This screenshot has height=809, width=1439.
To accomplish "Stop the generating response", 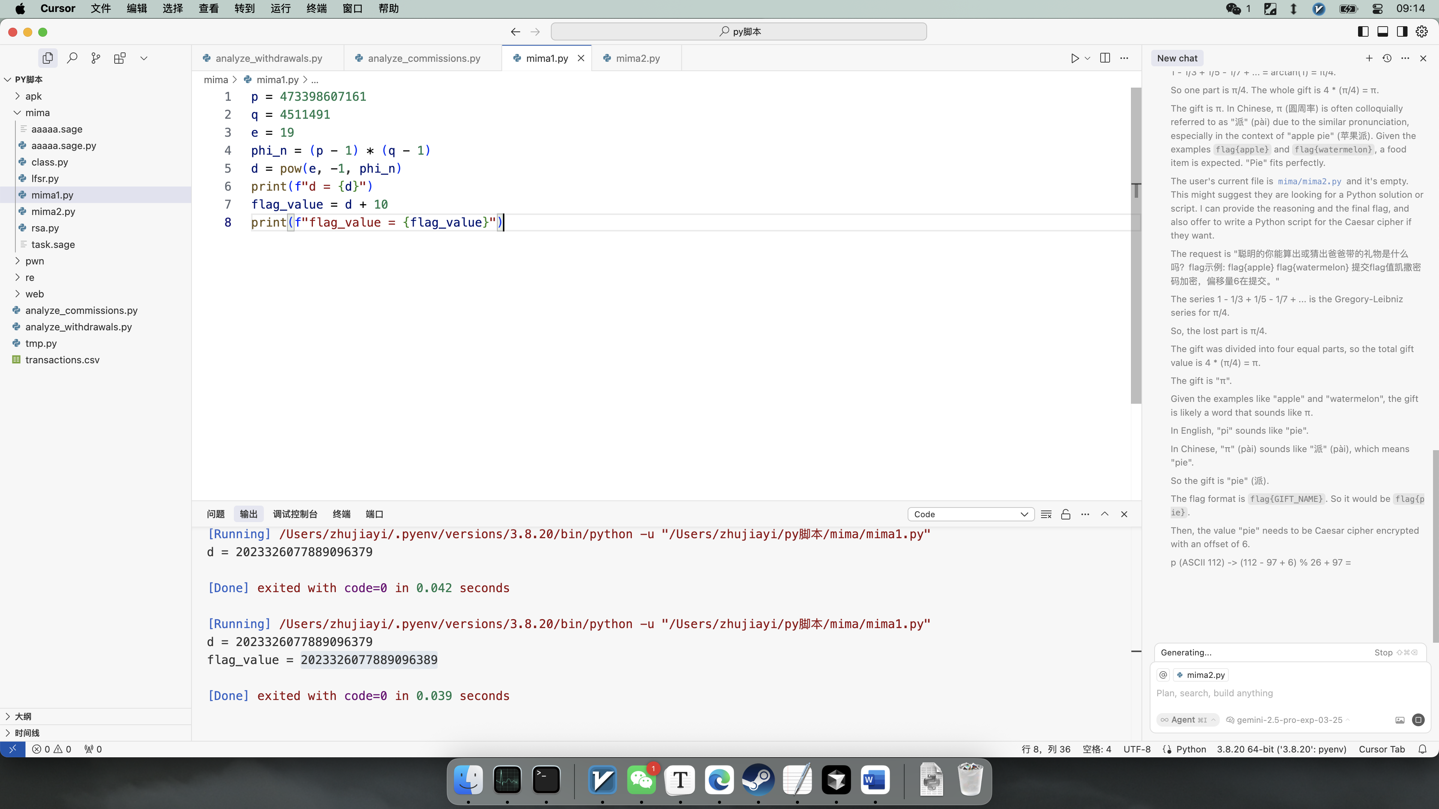I will click(x=1395, y=652).
